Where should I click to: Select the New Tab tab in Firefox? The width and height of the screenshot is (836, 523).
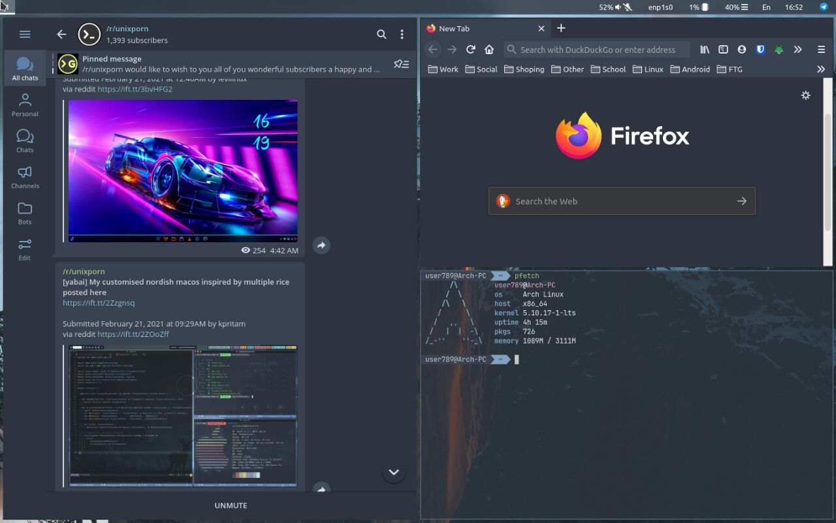(486, 29)
